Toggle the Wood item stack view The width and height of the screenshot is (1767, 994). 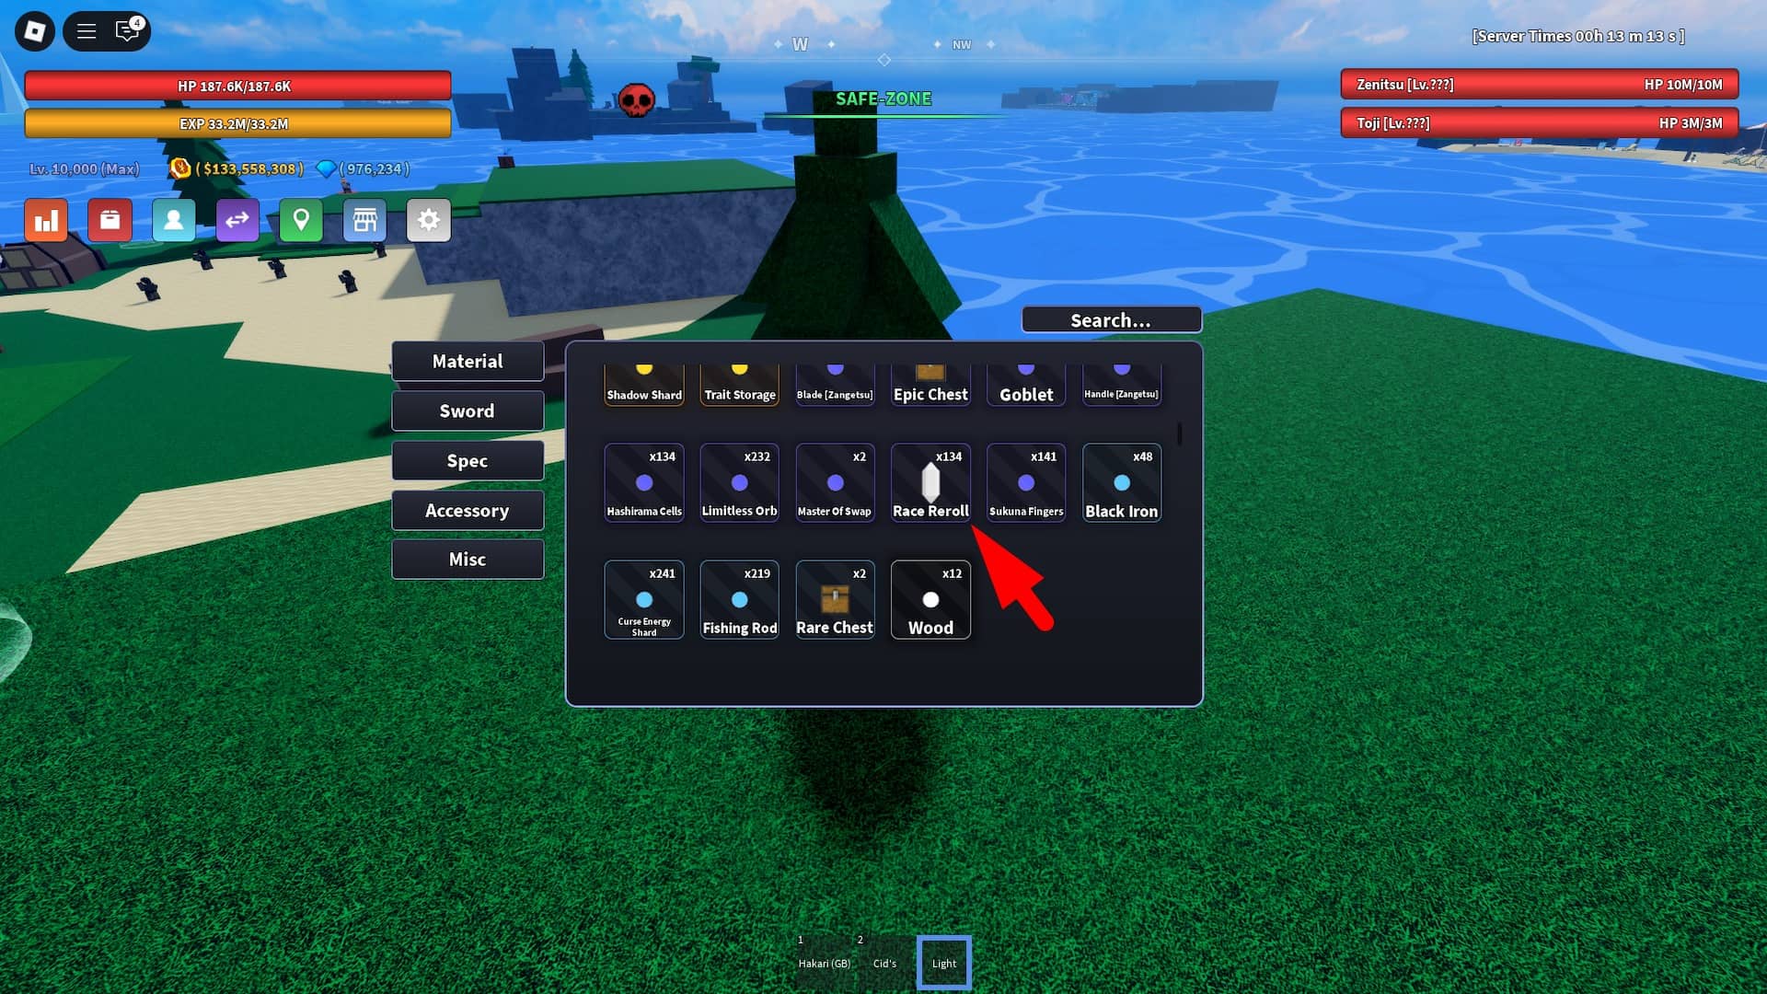pos(930,599)
